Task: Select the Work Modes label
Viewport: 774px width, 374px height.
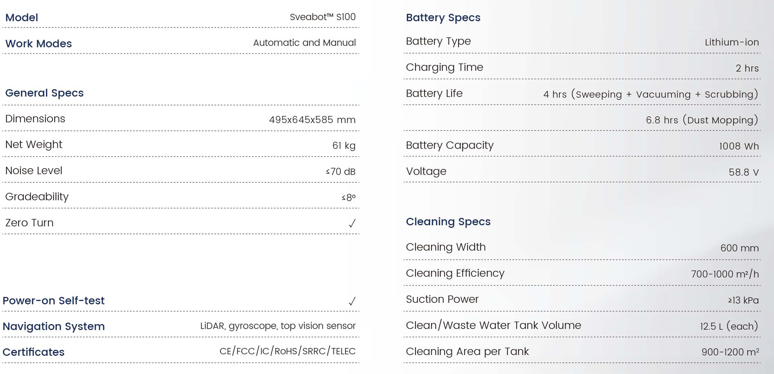Action: (x=38, y=43)
